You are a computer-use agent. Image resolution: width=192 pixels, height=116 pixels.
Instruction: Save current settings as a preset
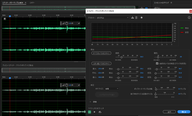coord(132,18)
